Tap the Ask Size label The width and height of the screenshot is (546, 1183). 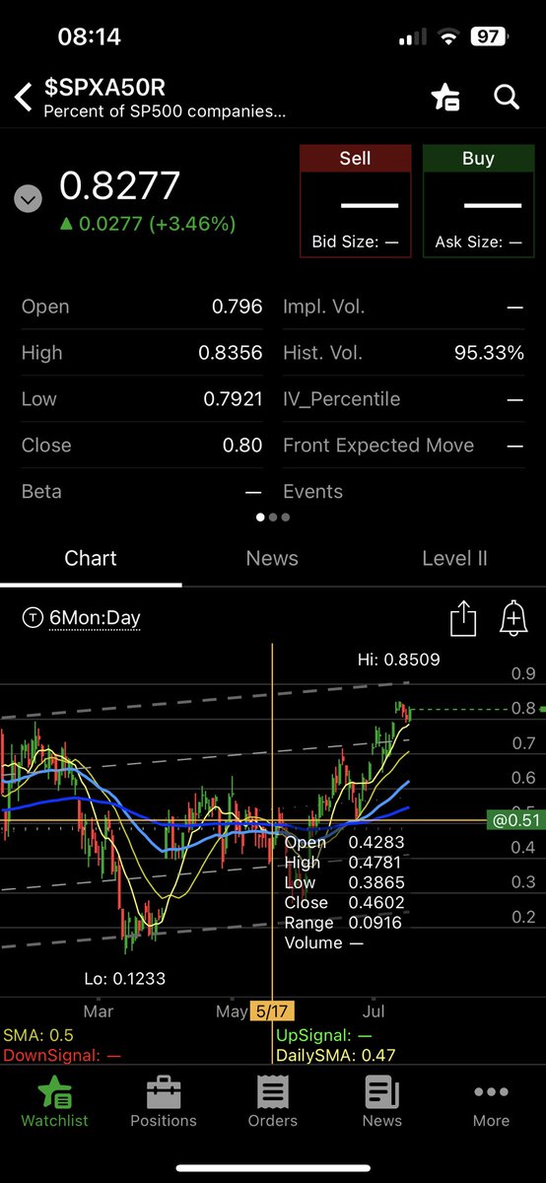tap(478, 242)
